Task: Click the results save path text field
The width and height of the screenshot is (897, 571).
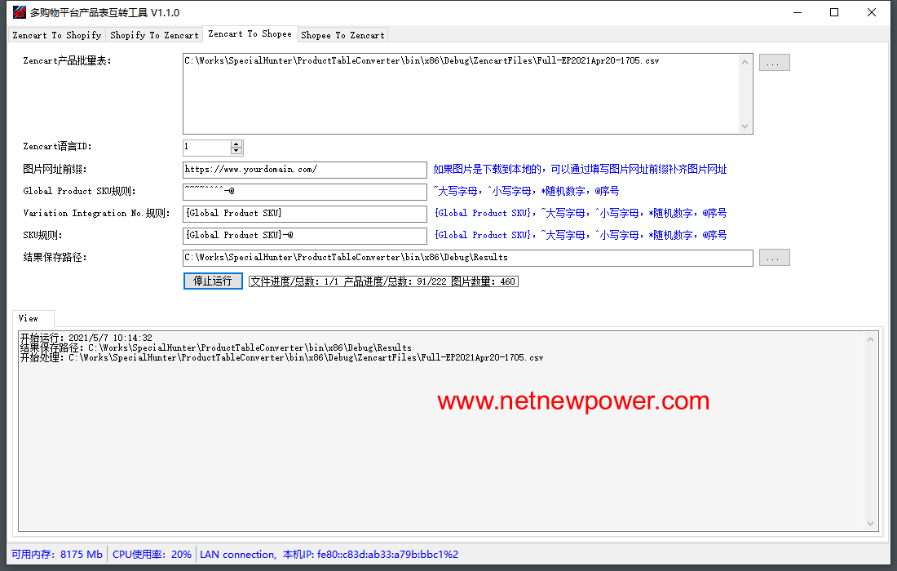Action: tap(467, 258)
